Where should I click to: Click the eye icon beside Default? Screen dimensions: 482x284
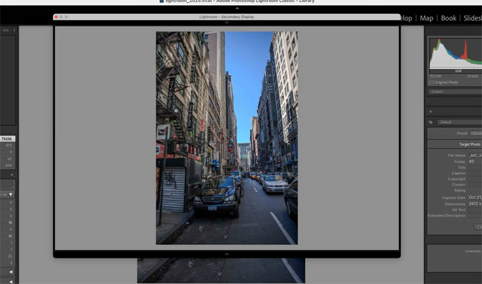[431, 122]
